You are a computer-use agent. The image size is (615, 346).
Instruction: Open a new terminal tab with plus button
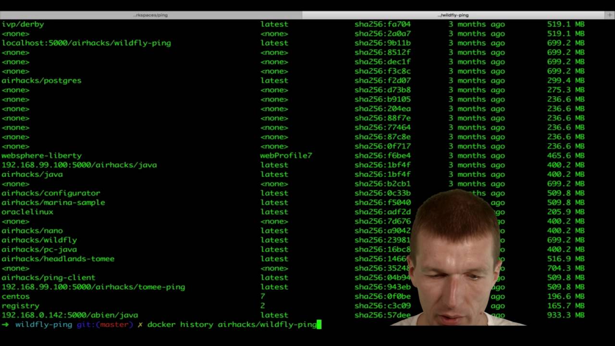point(610,15)
